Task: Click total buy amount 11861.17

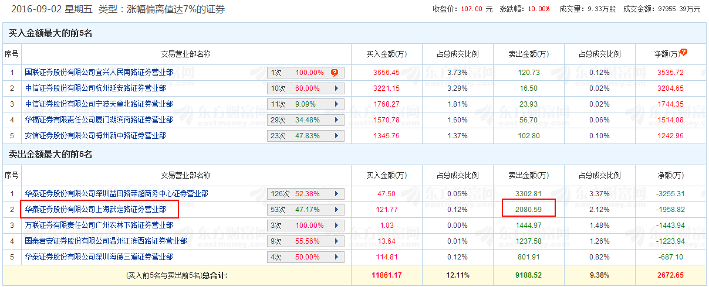Action: click(x=386, y=275)
